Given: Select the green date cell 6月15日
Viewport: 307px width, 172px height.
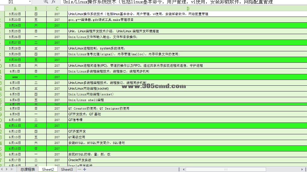Looking at the screenshot, I should (15, 148).
